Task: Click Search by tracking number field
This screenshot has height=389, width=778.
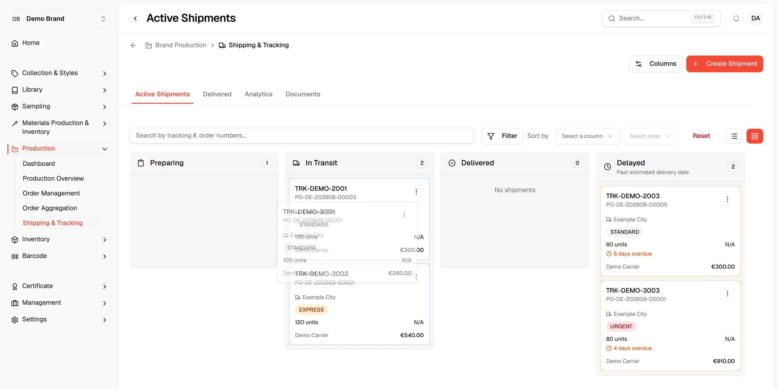Action: 301,136
